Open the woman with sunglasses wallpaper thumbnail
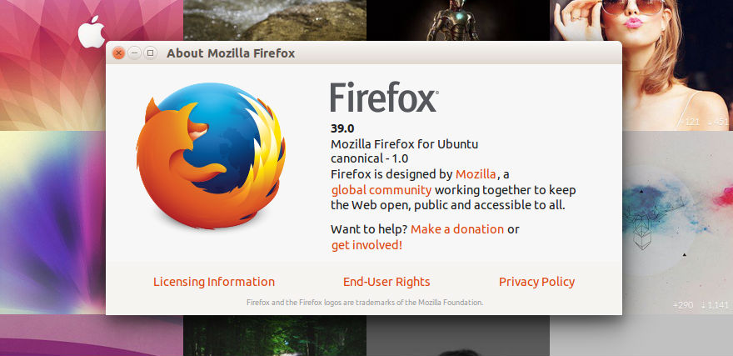The width and height of the screenshot is (733, 356). click(641, 65)
